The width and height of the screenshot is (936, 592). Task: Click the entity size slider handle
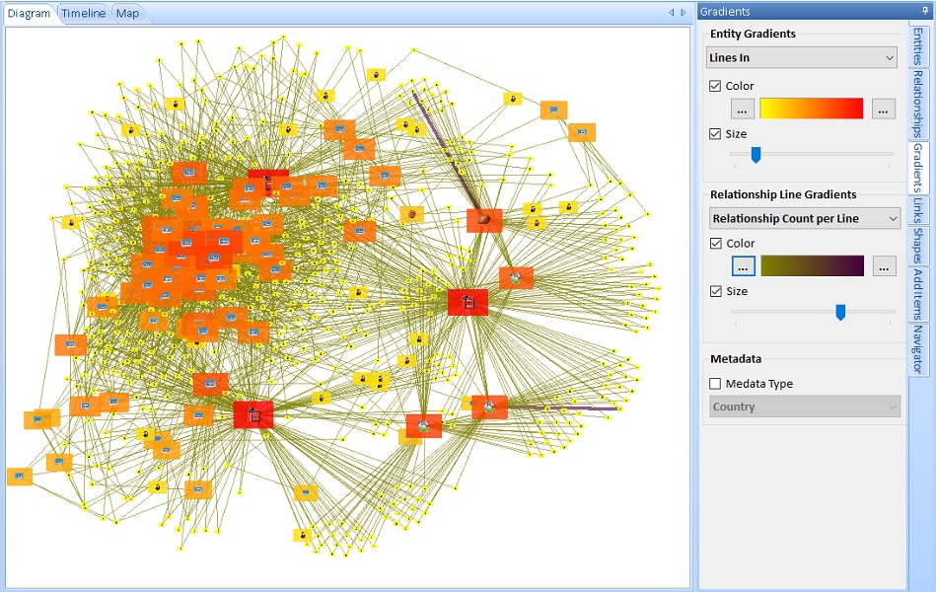click(756, 154)
